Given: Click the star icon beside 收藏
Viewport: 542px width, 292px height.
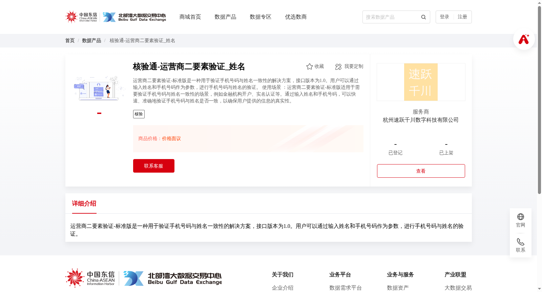Looking at the screenshot, I should (x=309, y=66).
